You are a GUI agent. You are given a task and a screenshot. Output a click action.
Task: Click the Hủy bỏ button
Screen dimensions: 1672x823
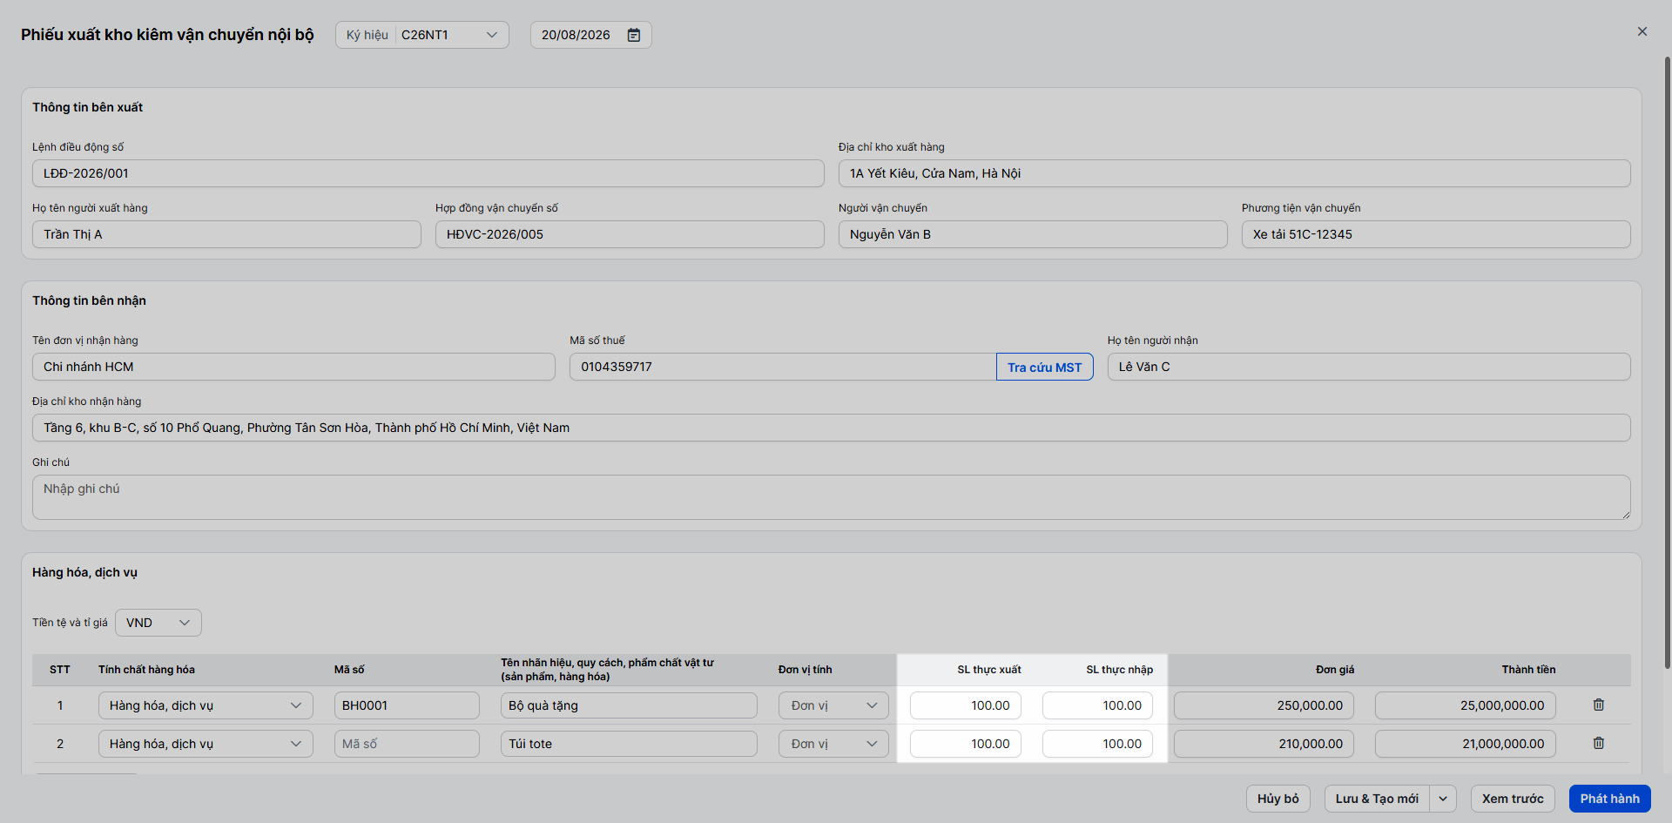(x=1278, y=799)
